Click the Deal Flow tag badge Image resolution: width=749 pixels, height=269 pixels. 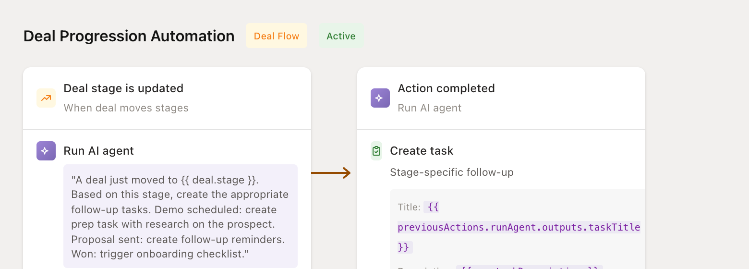[277, 36]
